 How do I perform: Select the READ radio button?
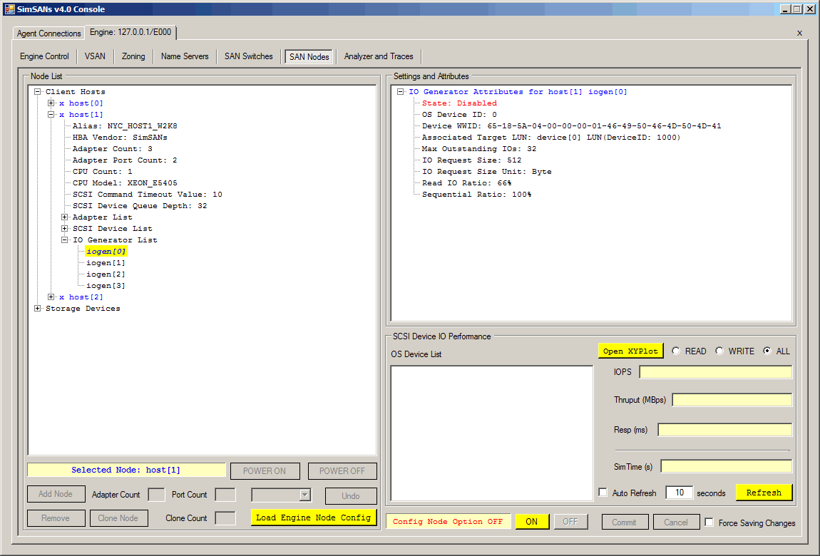[675, 351]
